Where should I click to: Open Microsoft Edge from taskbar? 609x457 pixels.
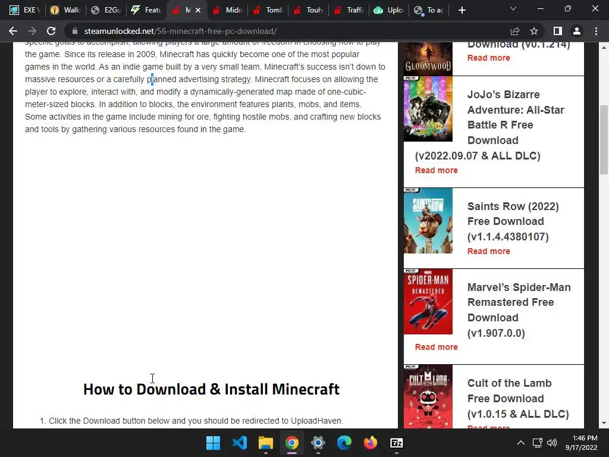pyautogui.click(x=344, y=443)
